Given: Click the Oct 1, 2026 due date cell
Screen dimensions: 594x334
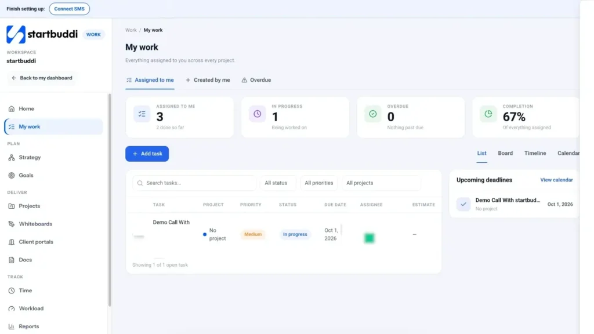Looking at the screenshot, I should 331,234.
